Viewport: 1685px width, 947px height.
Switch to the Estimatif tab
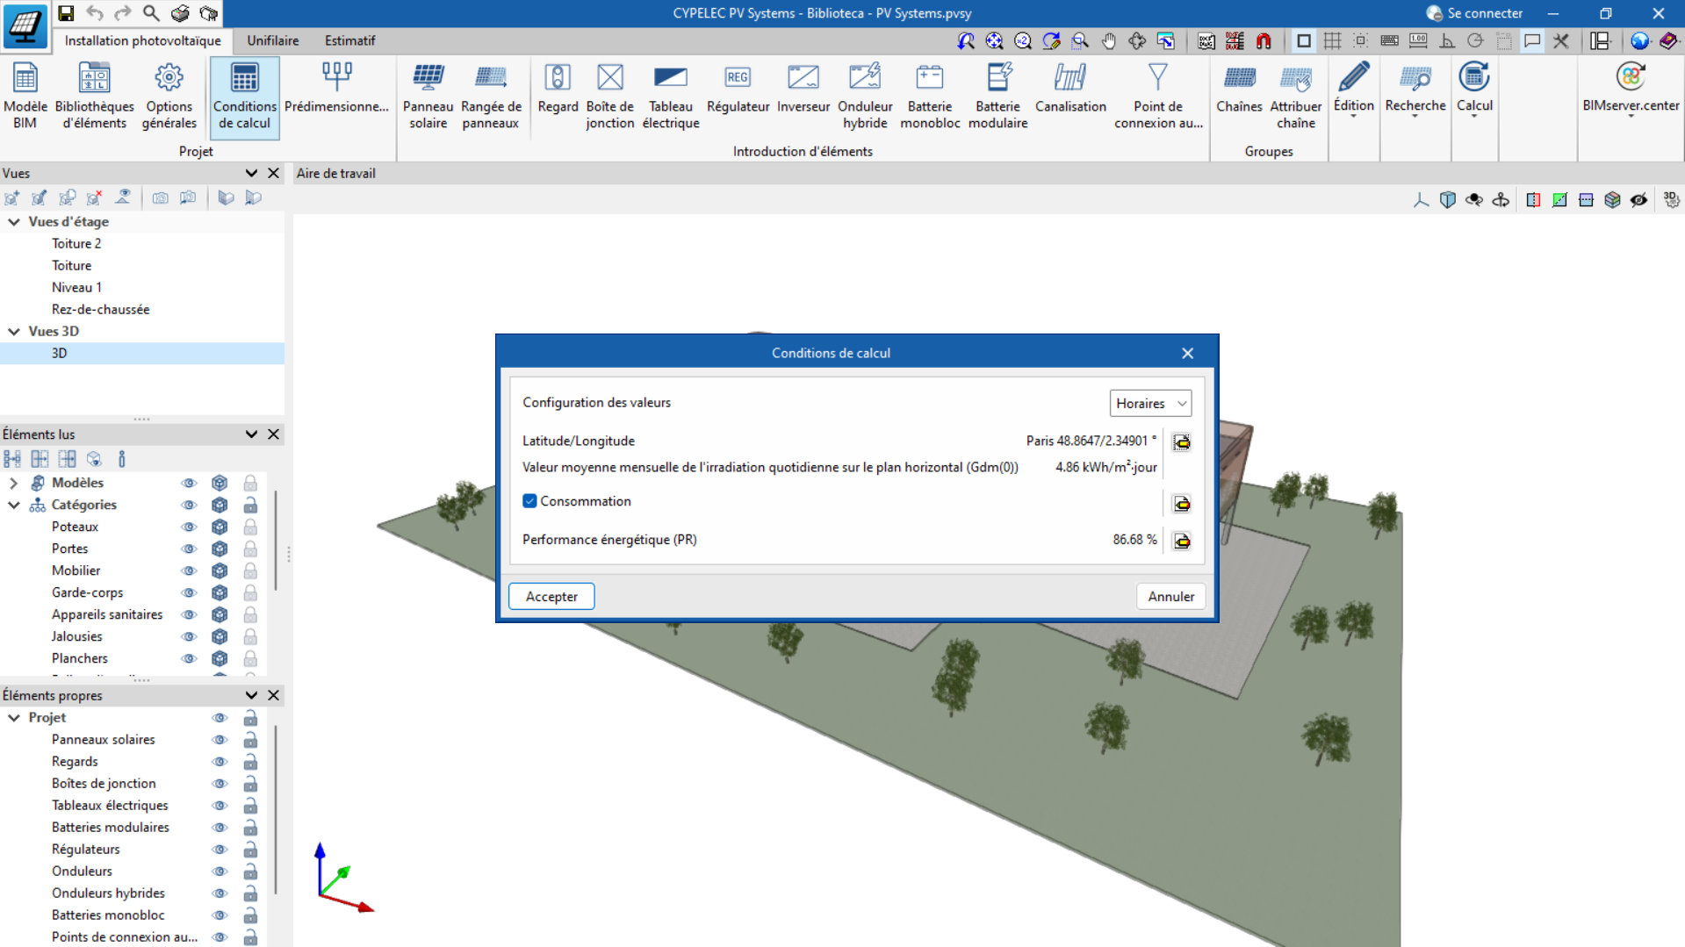(x=349, y=40)
